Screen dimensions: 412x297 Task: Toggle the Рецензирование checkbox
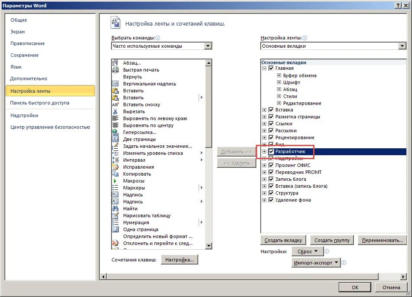(x=271, y=137)
